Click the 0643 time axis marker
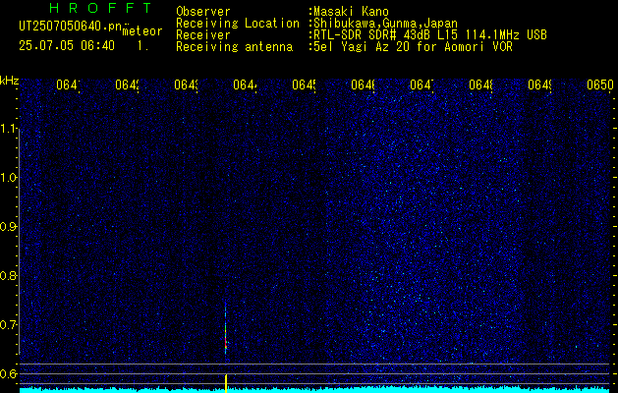This screenshot has height=393, width=618. point(187,84)
